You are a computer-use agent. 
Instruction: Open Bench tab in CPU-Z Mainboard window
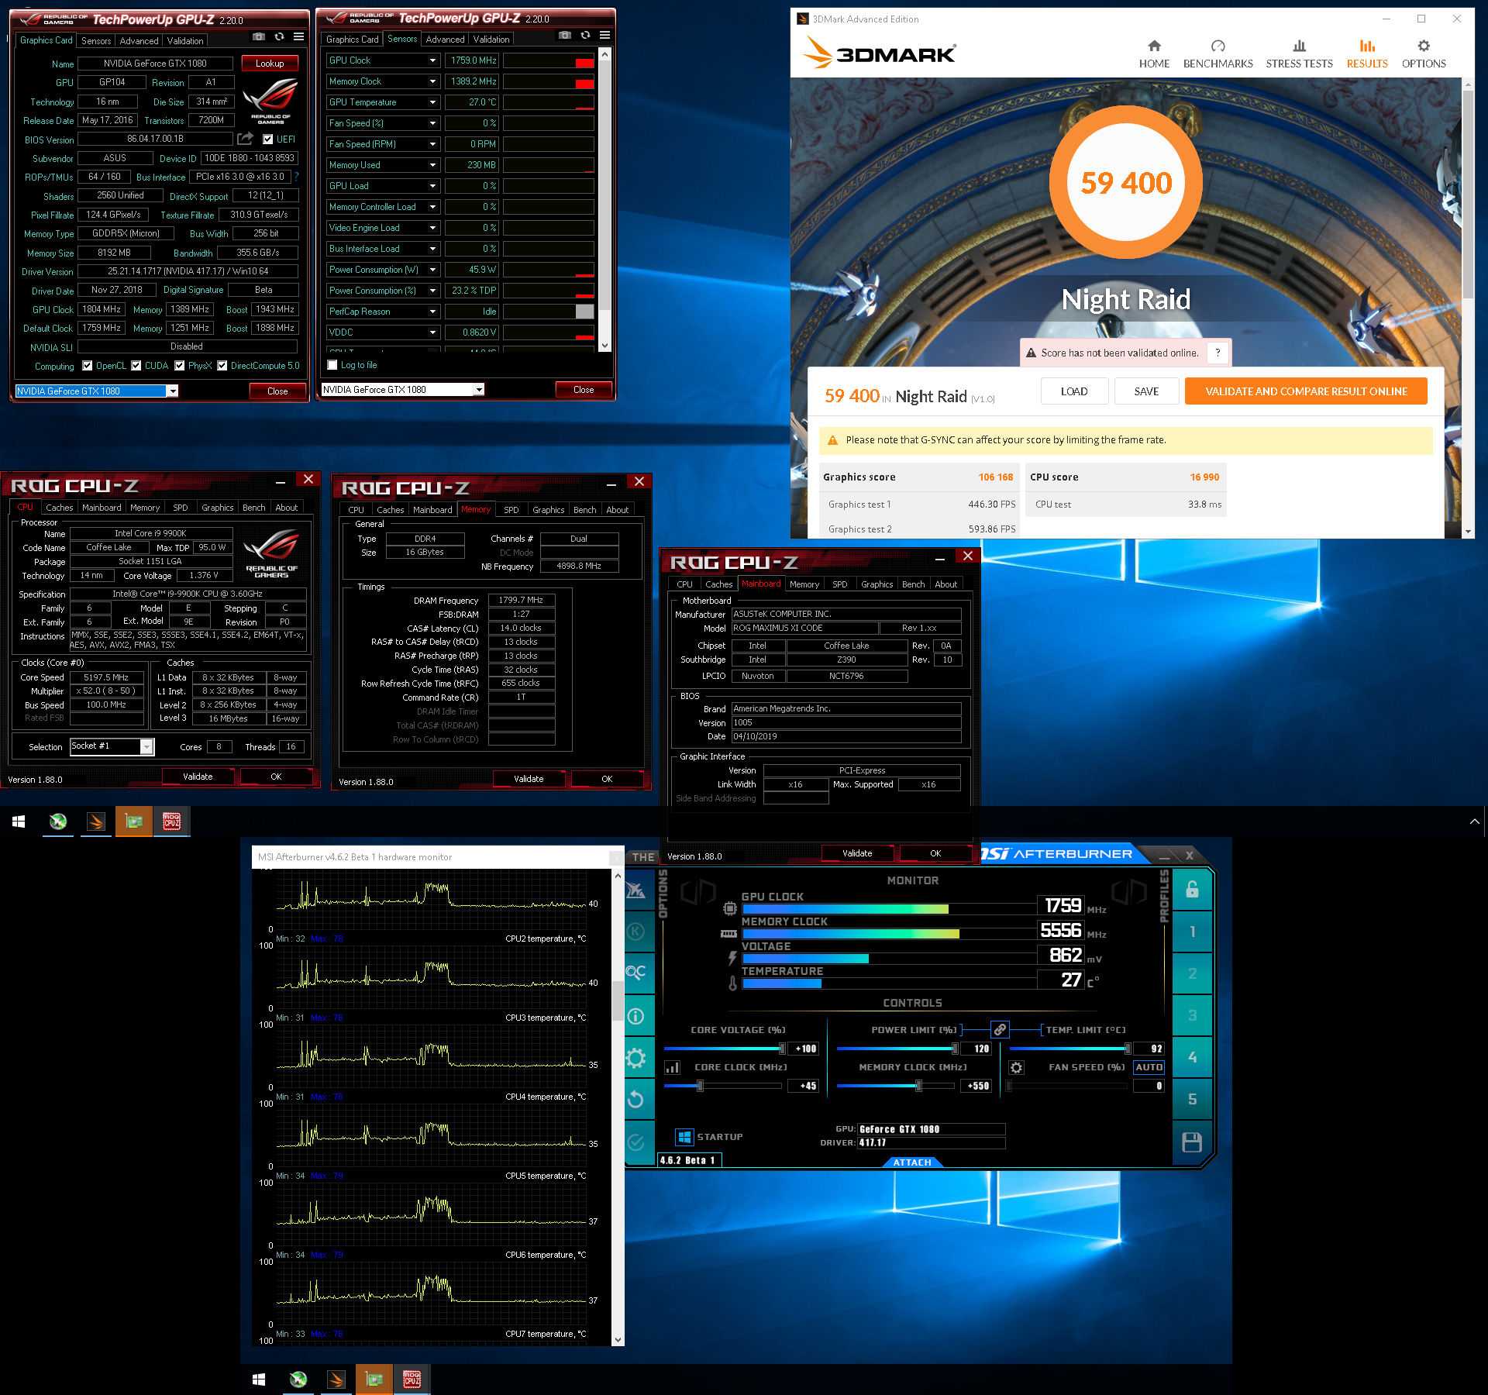[913, 584]
